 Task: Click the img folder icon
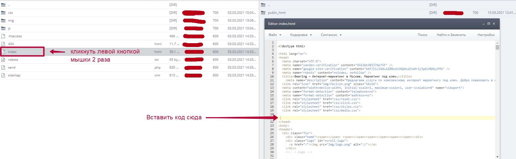pos(3,21)
